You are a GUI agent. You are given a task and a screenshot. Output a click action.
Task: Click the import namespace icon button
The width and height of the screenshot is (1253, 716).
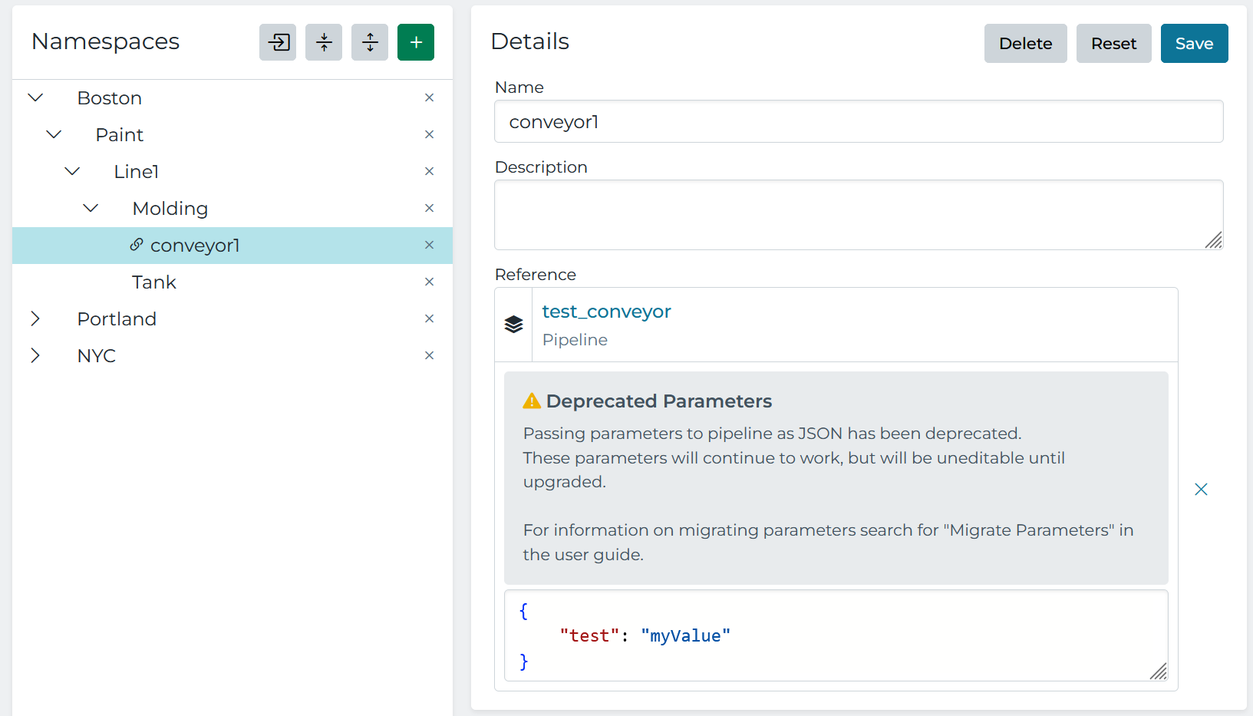[278, 42]
